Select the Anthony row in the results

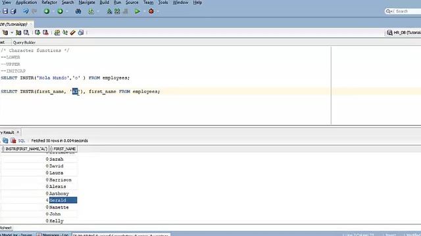[x=39, y=193]
